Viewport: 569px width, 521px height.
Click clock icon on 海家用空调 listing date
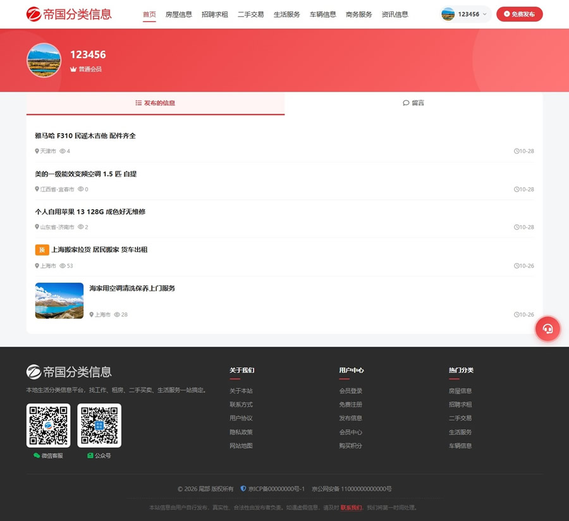point(517,314)
